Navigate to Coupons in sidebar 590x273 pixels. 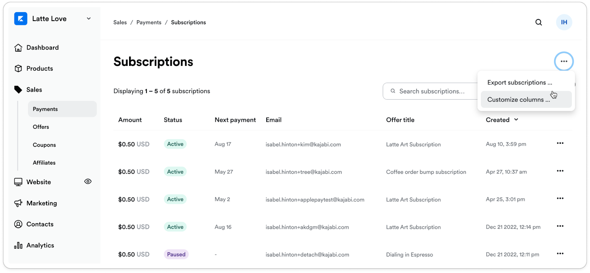pos(44,145)
